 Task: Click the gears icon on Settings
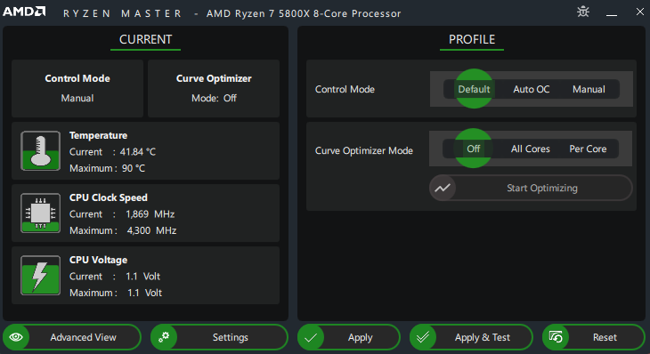pyautogui.click(x=164, y=337)
